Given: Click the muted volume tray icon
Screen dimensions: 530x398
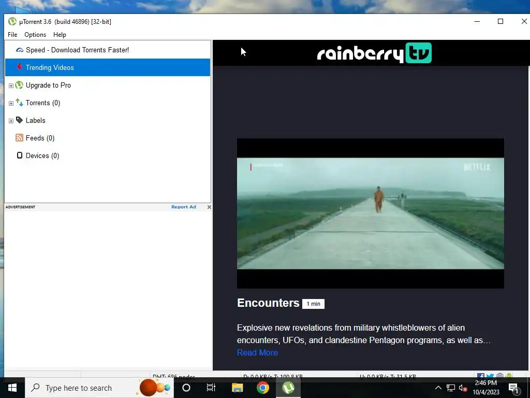Looking at the screenshot, I should click(x=463, y=388).
